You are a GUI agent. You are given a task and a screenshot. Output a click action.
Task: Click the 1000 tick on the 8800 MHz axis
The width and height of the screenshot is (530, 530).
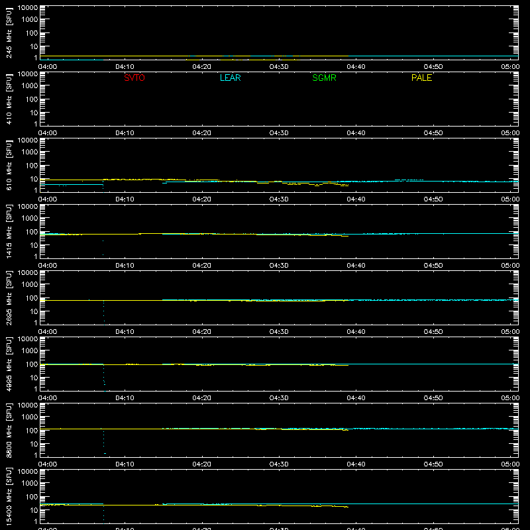click(x=30, y=417)
